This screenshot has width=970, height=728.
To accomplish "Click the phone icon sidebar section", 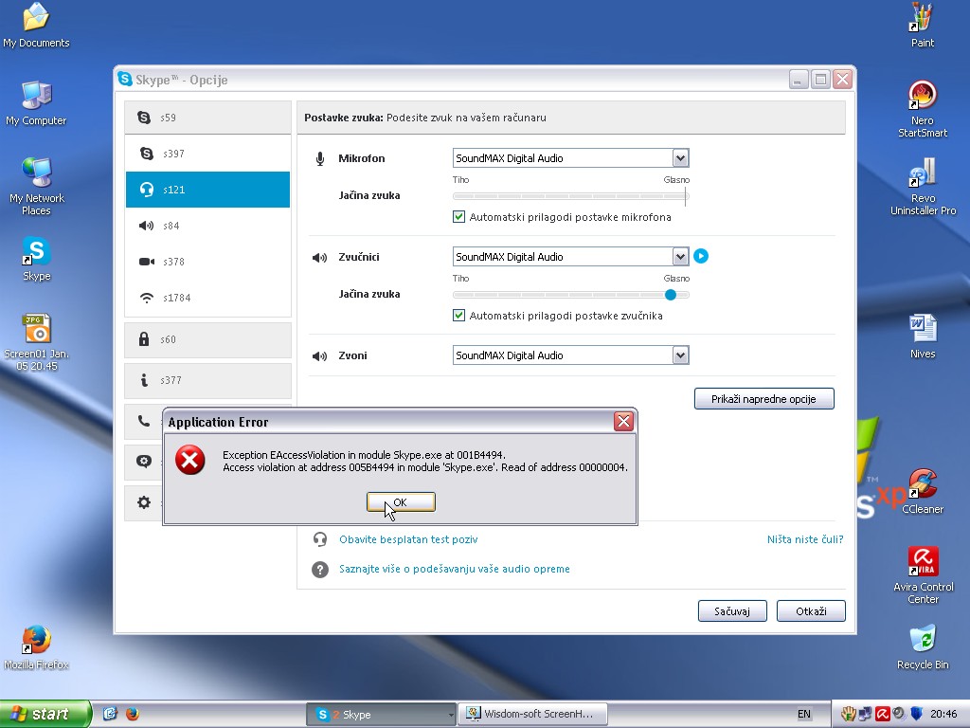I will (x=144, y=421).
